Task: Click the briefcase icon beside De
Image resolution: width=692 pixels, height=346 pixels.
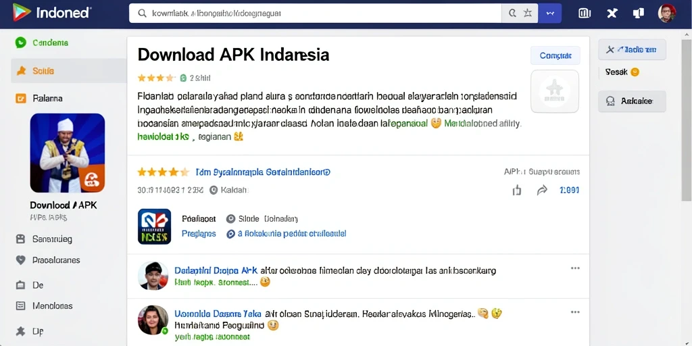Action: coord(21,285)
